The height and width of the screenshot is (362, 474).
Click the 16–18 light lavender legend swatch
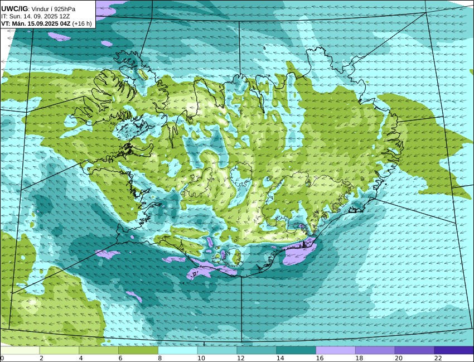click(336, 350)
